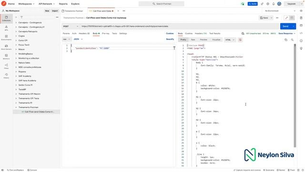Toggle line wrap in the response viewer

coord(240,40)
